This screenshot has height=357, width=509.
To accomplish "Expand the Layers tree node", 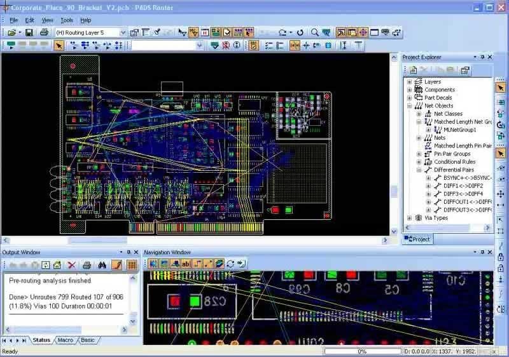I will point(409,82).
